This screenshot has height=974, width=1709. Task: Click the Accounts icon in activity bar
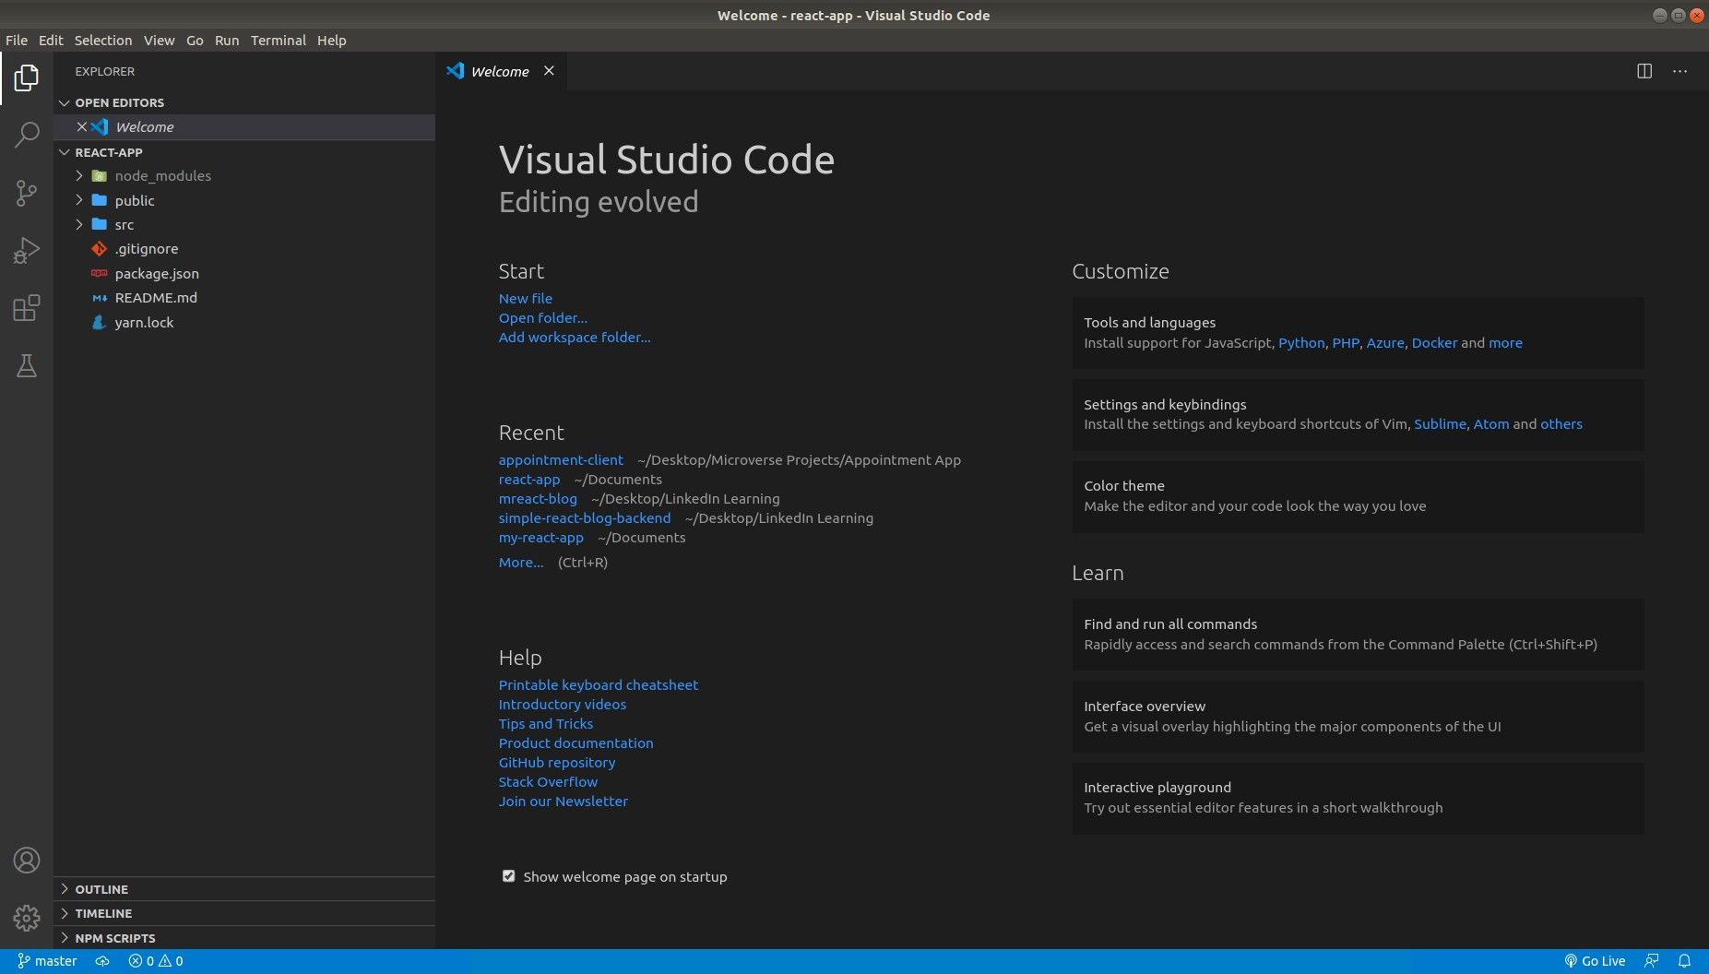pyautogui.click(x=27, y=860)
